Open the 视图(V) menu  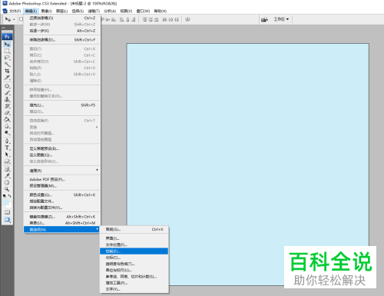[x=126, y=11]
